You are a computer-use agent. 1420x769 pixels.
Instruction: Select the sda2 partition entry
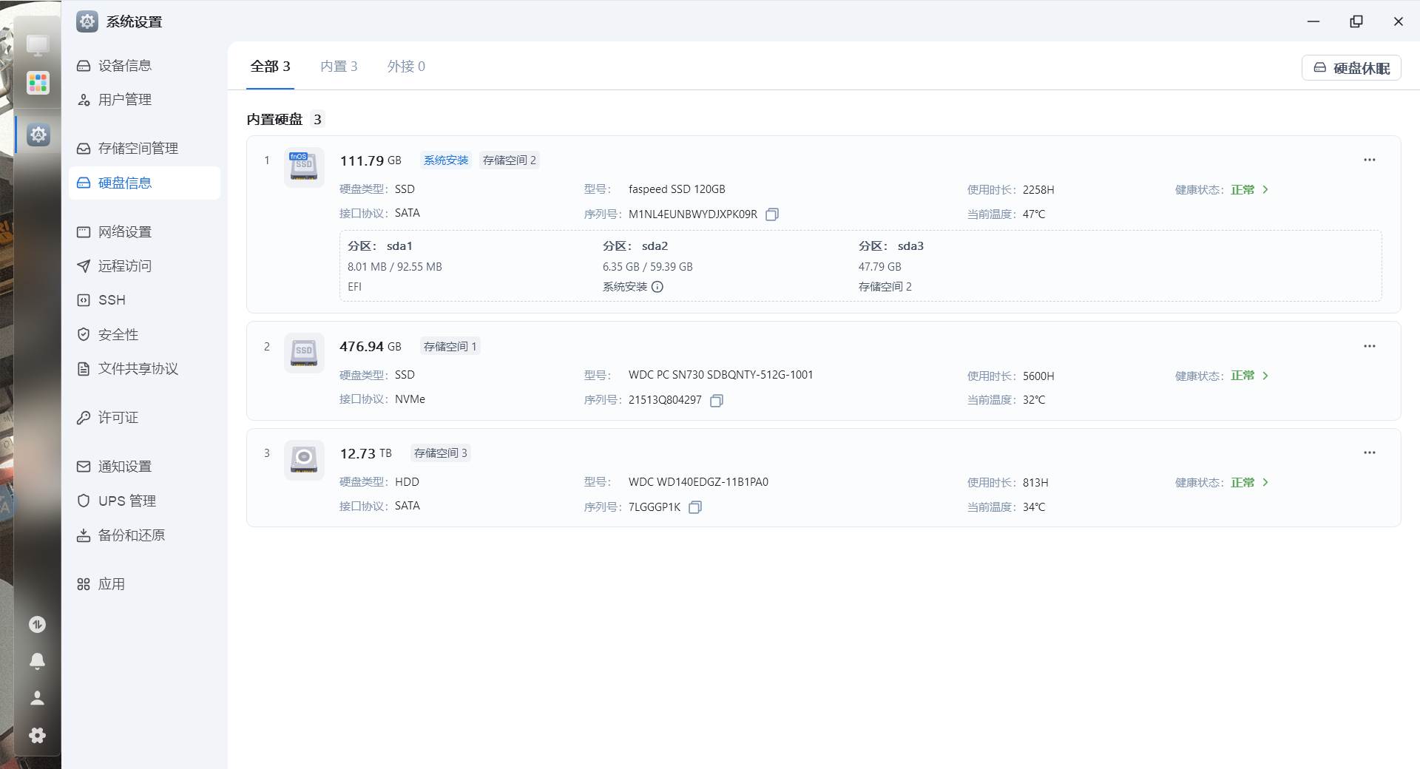click(648, 266)
